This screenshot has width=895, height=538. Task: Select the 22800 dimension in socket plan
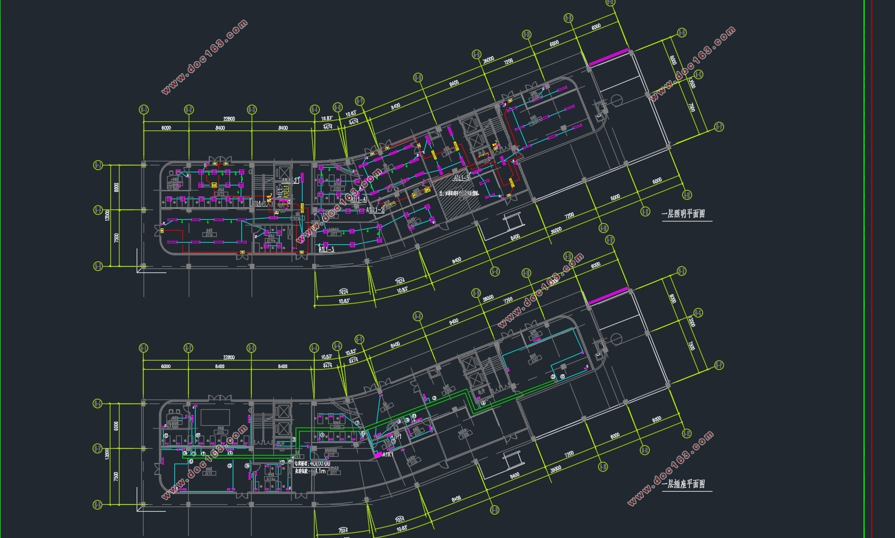pos(228,358)
